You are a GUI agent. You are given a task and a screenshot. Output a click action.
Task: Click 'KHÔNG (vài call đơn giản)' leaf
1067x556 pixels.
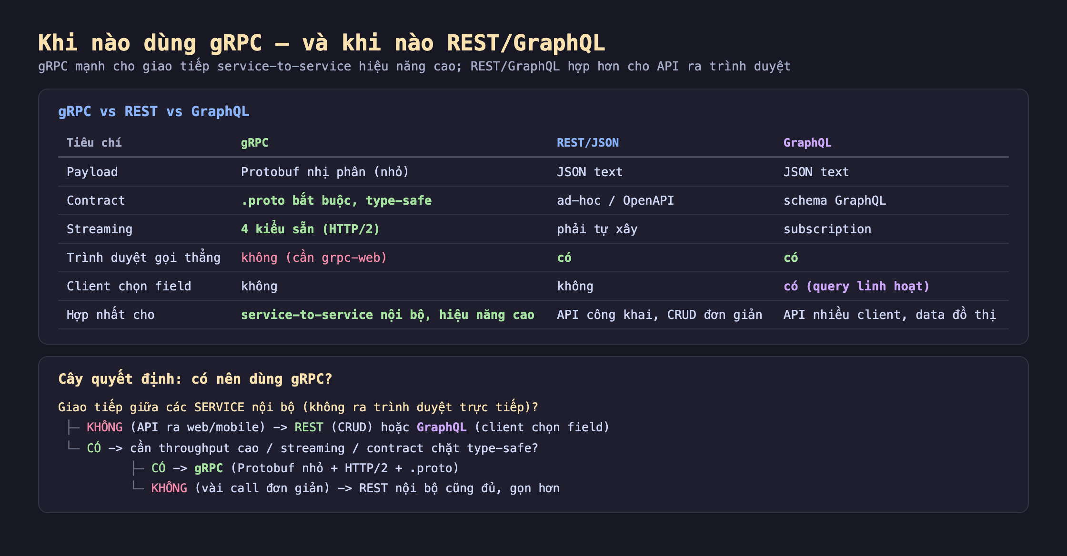click(x=241, y=488)
